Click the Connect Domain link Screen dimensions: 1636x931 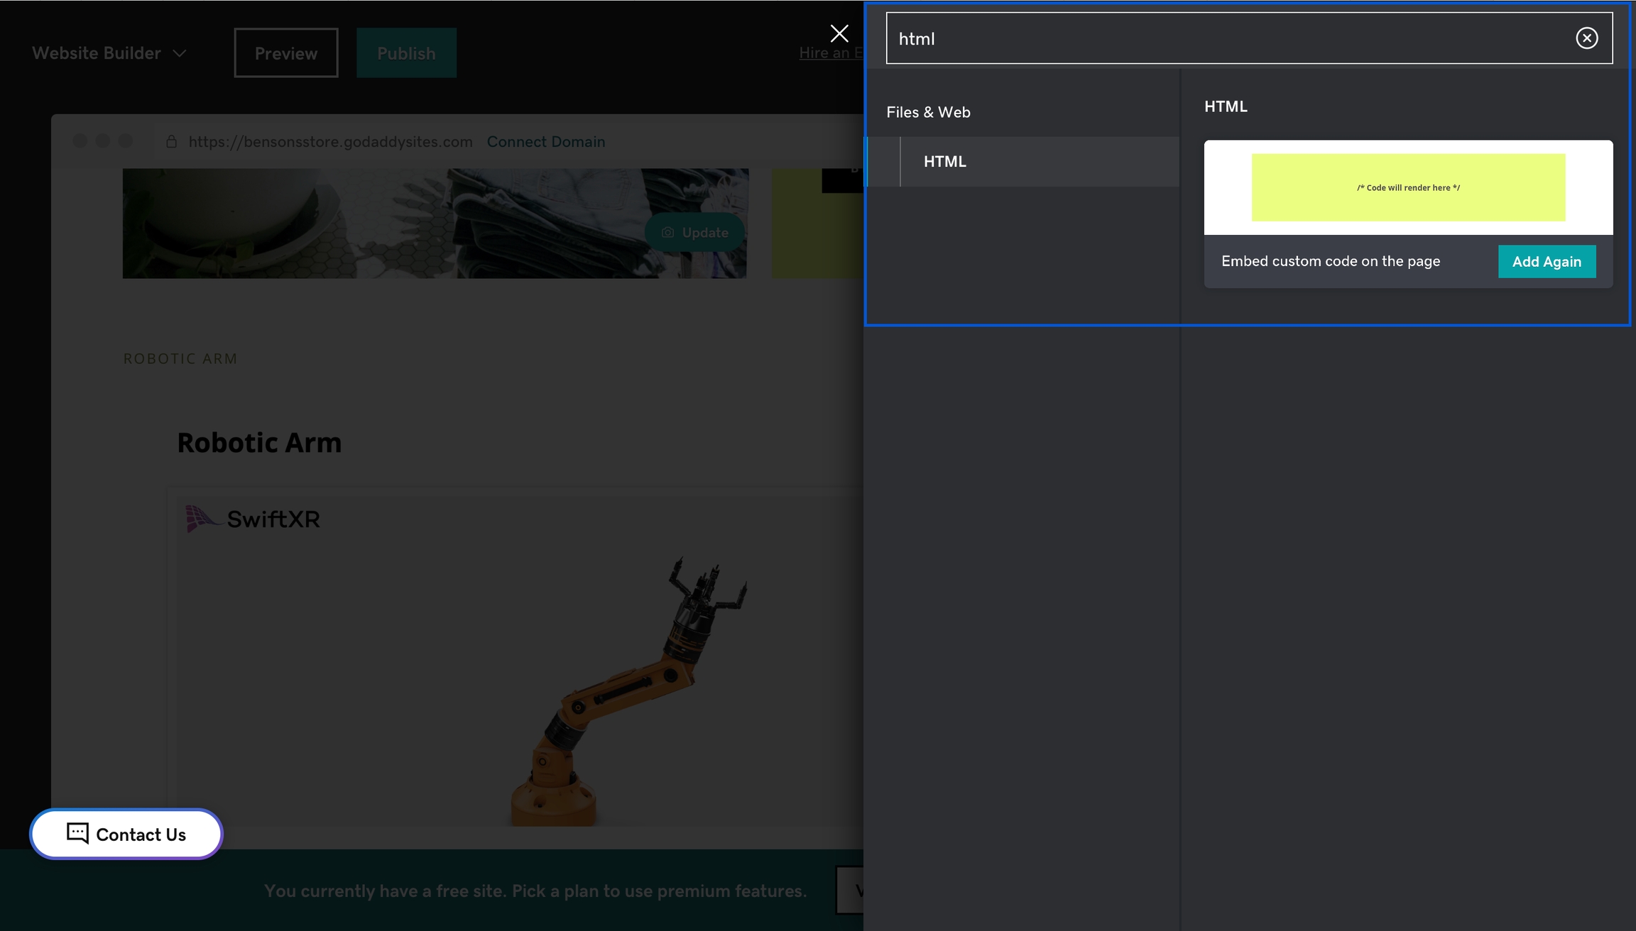[545, 142]
